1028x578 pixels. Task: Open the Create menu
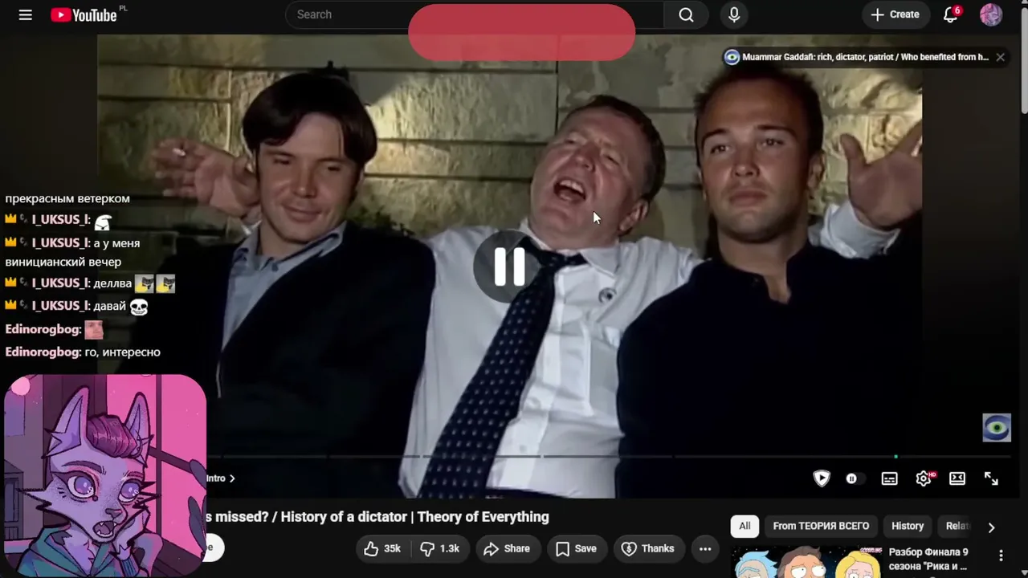point(895,14)
